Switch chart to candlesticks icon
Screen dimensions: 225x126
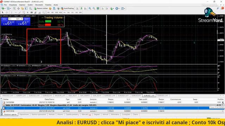(x=82, y=8)
